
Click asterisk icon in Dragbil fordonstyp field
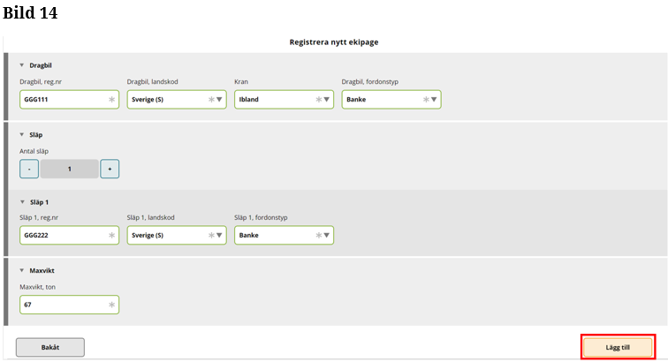[x=426, y=100]
